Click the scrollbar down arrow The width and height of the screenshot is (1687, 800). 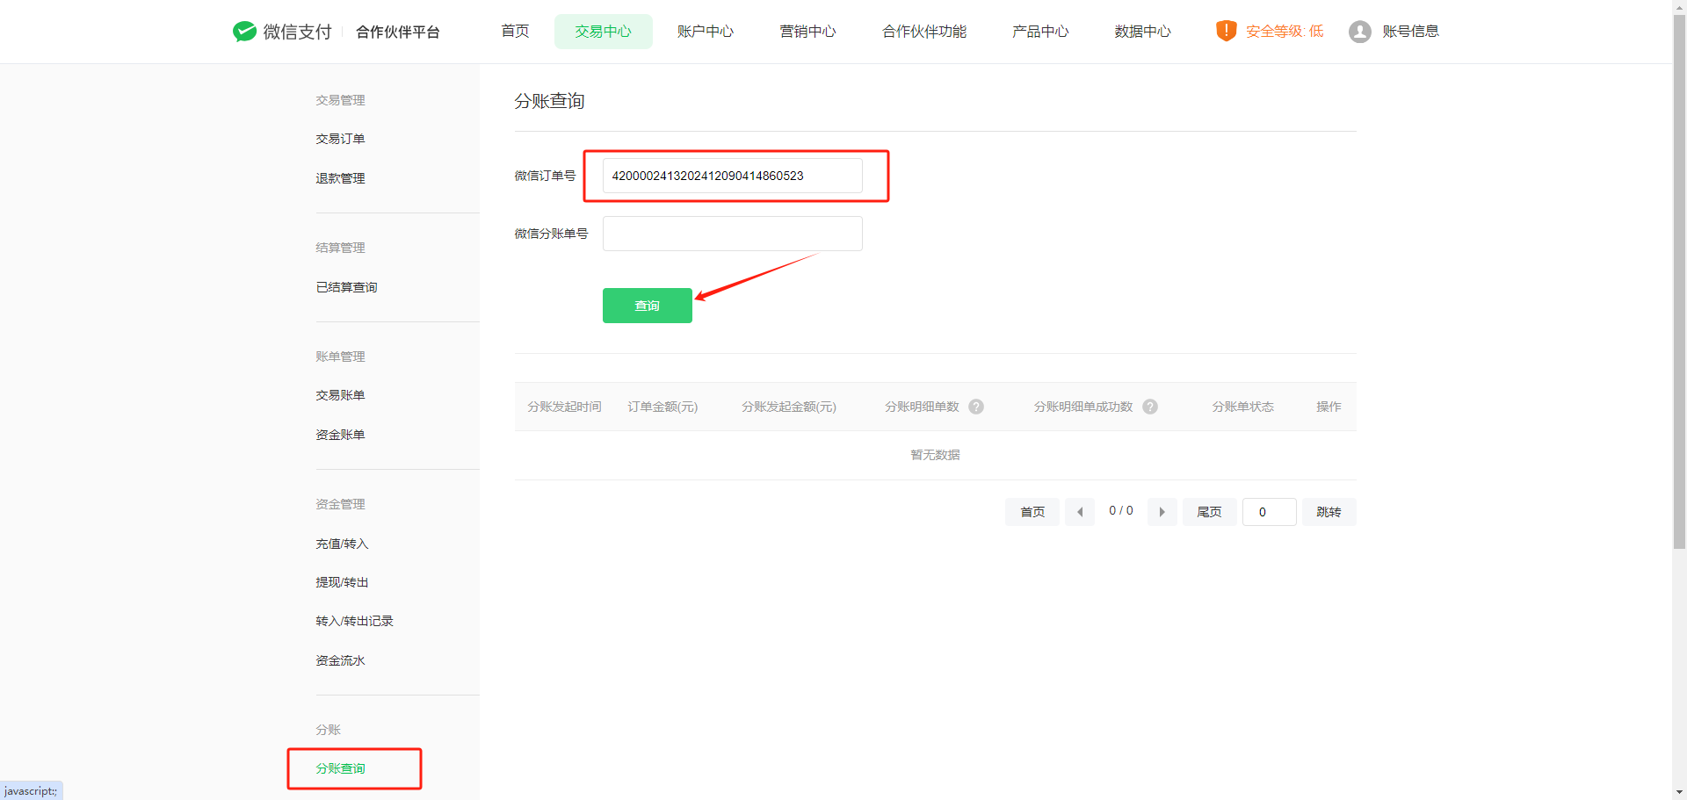1679,793
